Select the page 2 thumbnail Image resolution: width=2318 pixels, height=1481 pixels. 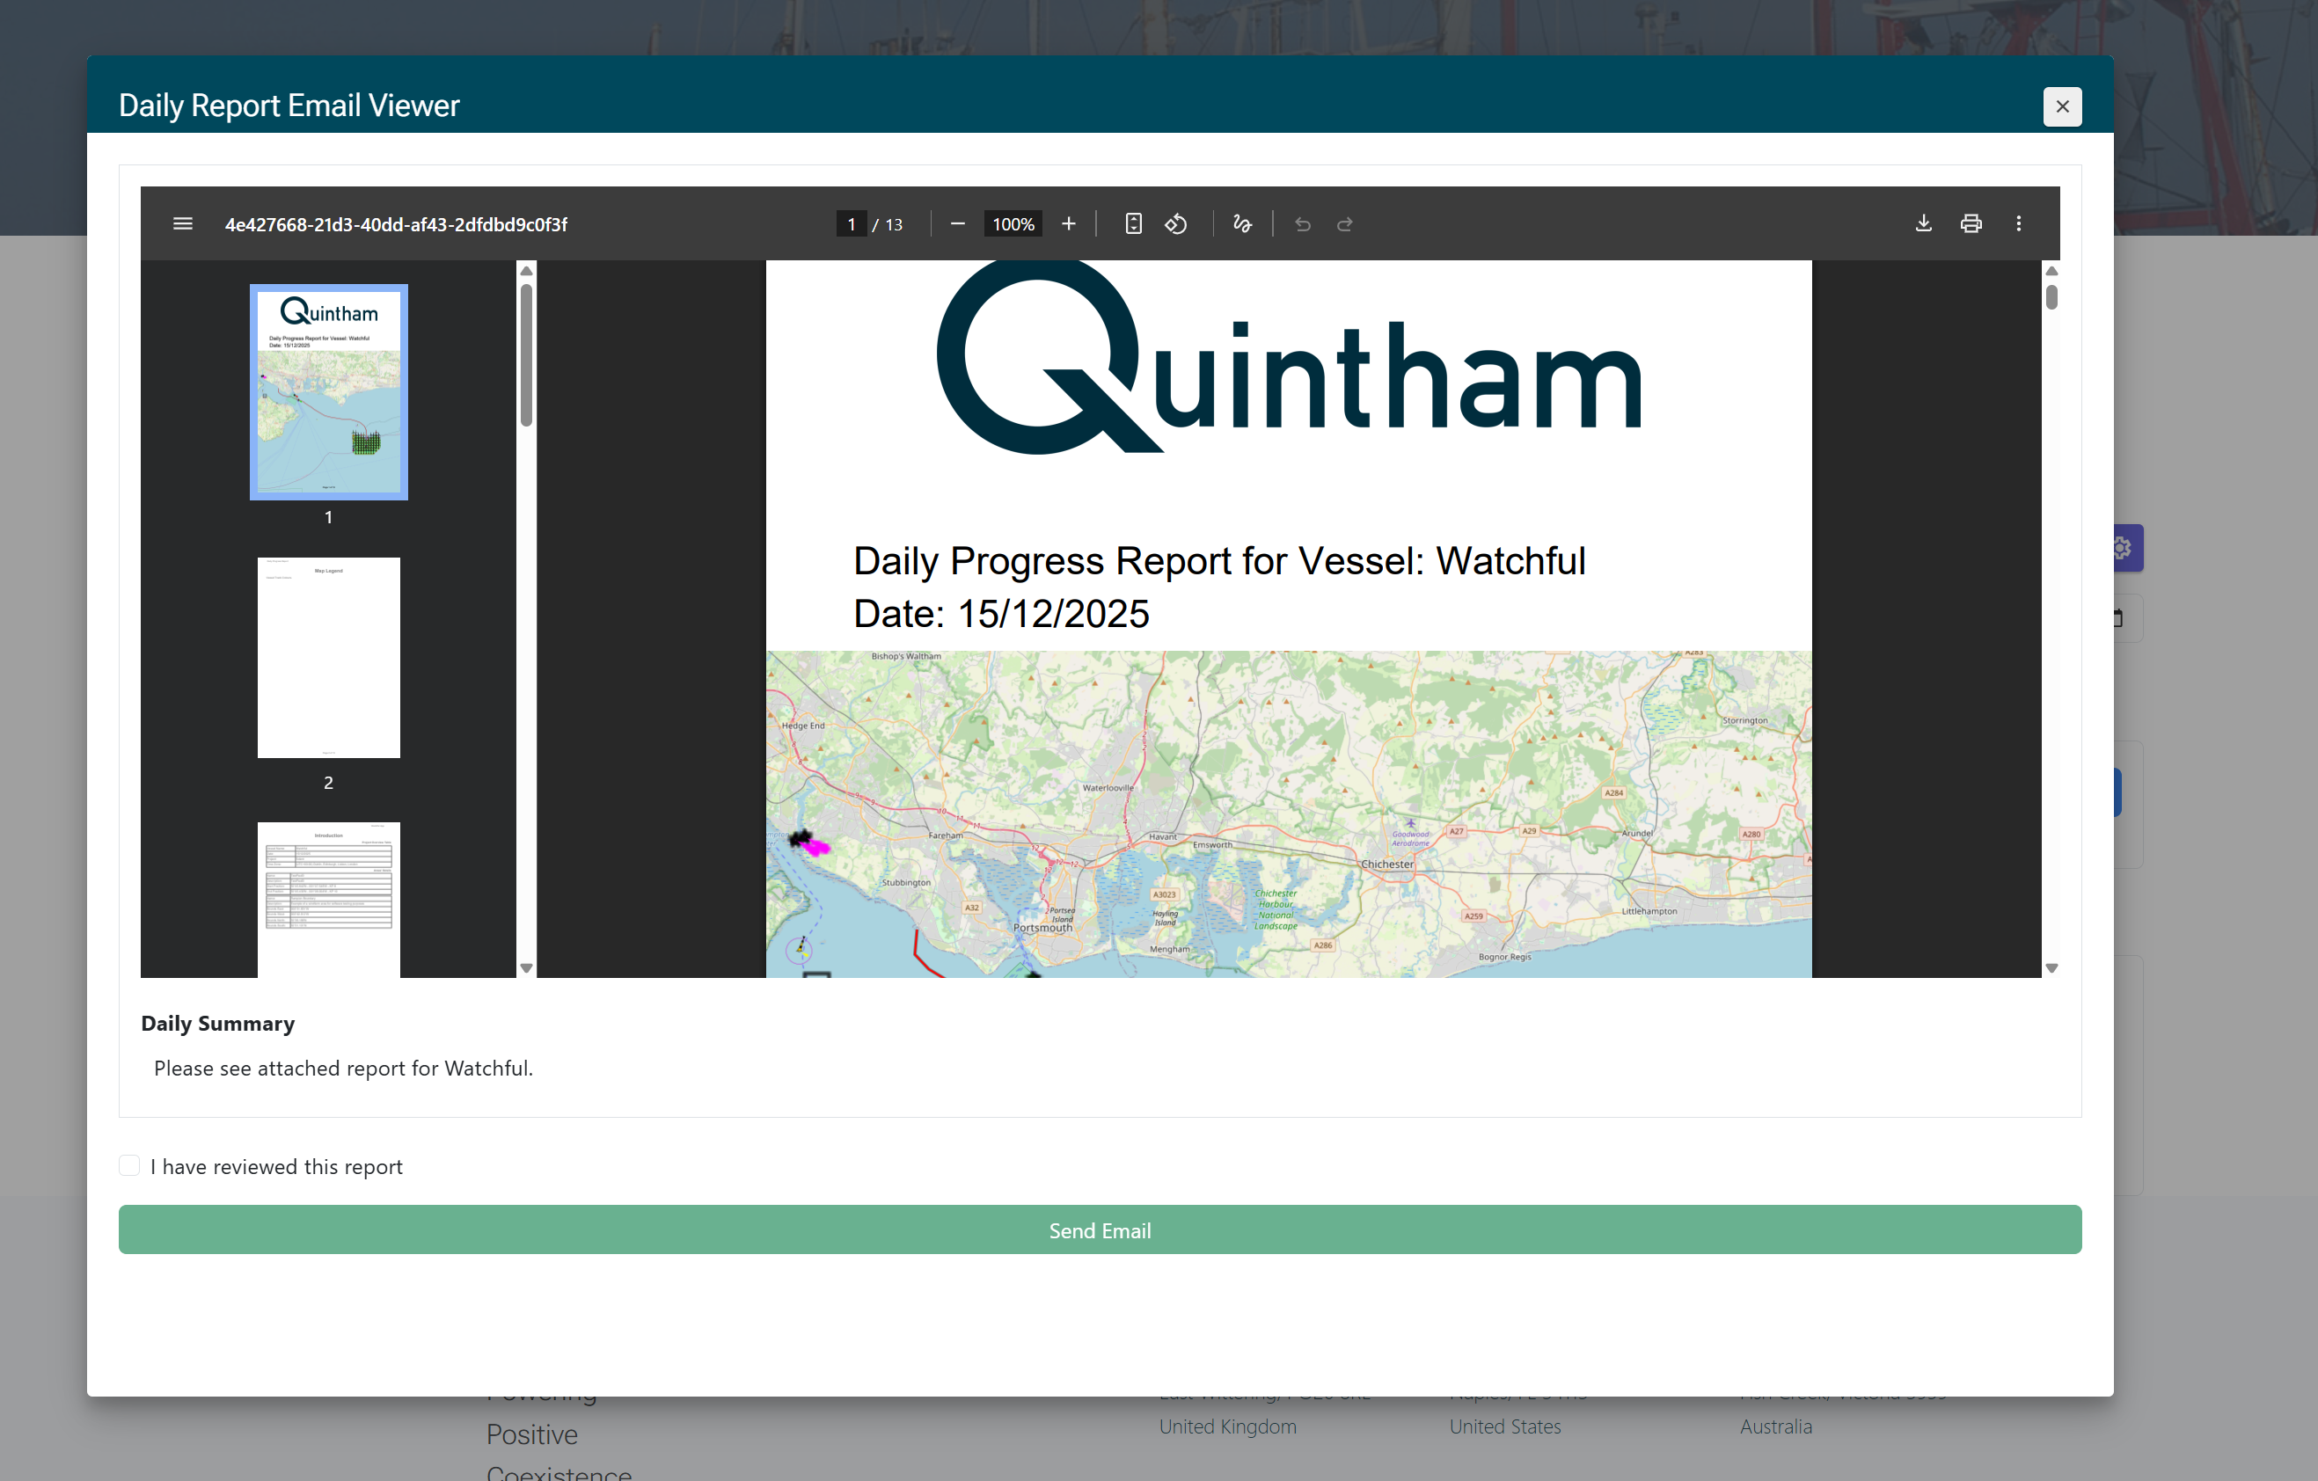pos(327,657)
